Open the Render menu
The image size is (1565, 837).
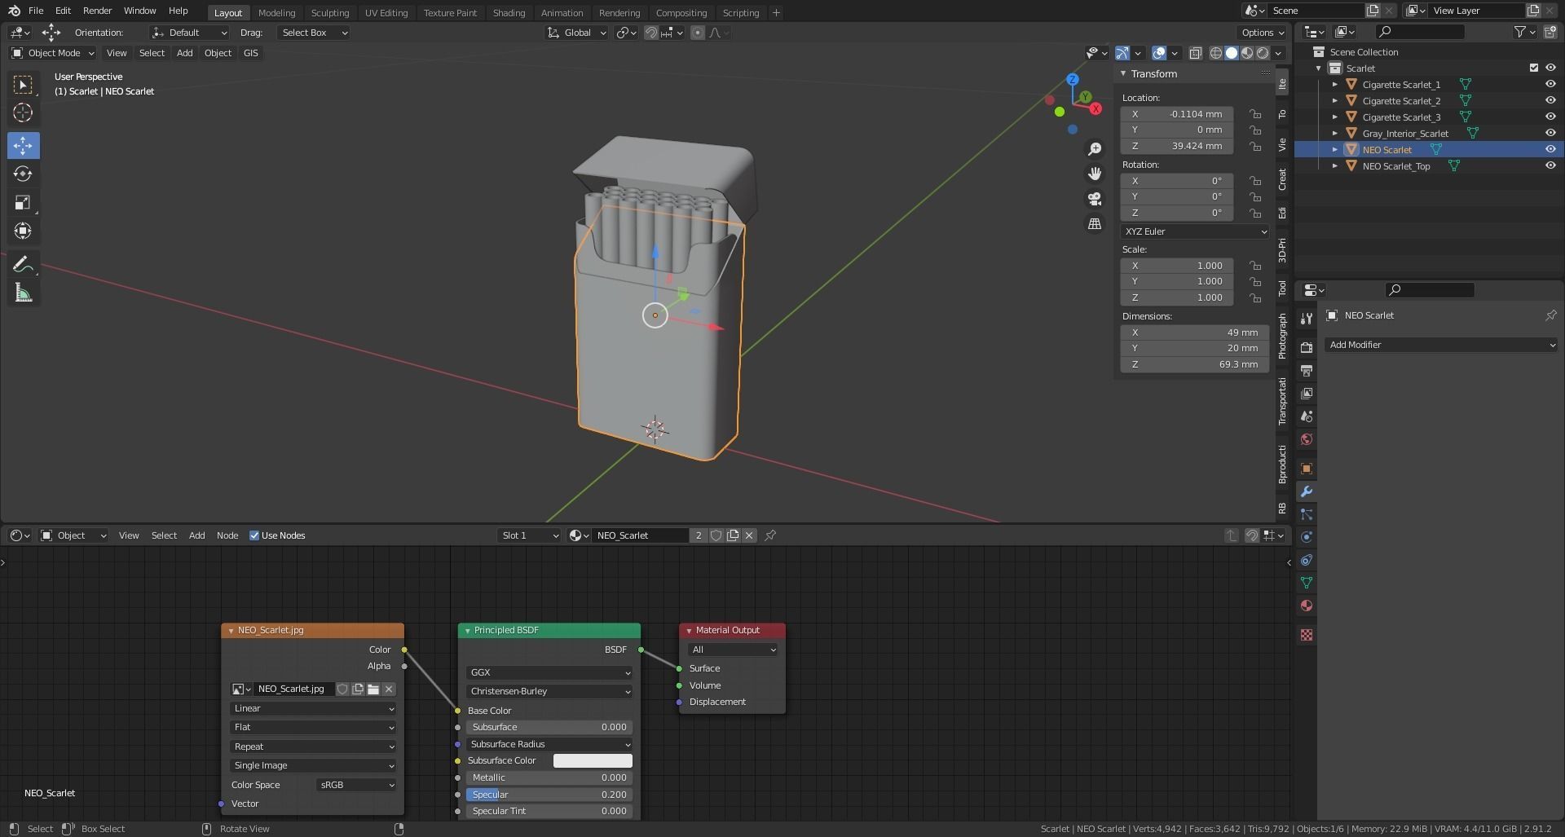[97, 11]
